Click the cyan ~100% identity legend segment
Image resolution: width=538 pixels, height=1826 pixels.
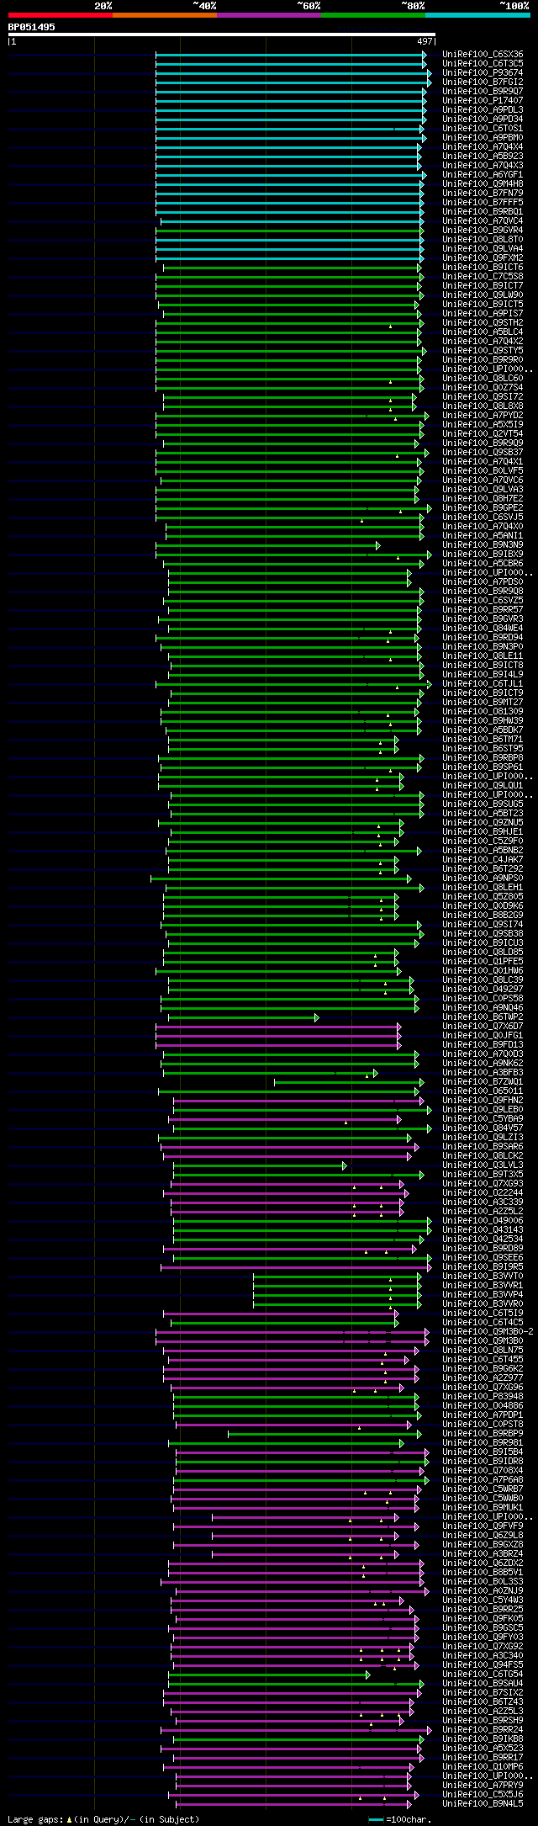[477, 15]
